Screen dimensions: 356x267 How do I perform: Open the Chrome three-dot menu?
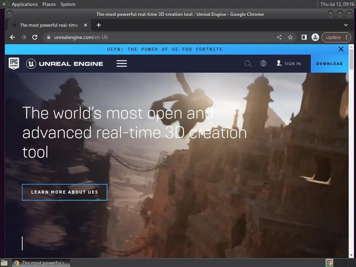pos(347,37)
